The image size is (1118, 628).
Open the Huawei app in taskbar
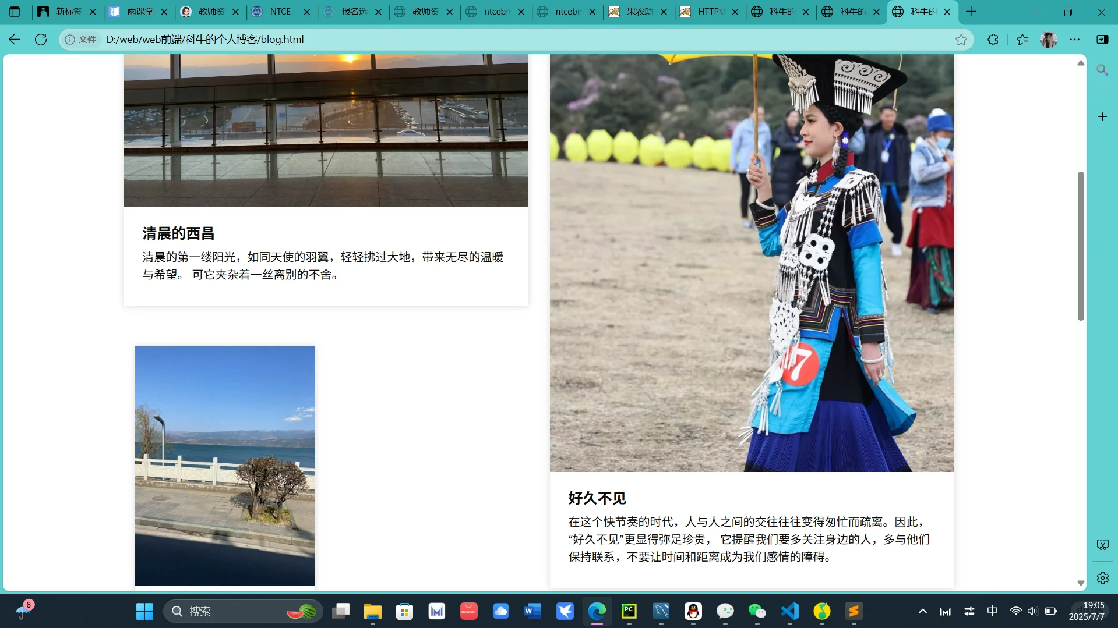(x=469, y=611)
